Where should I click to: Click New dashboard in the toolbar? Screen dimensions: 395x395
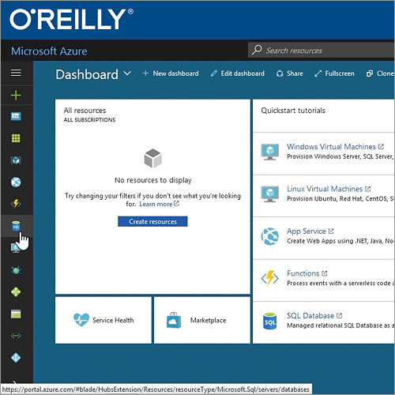click(171, 73)
